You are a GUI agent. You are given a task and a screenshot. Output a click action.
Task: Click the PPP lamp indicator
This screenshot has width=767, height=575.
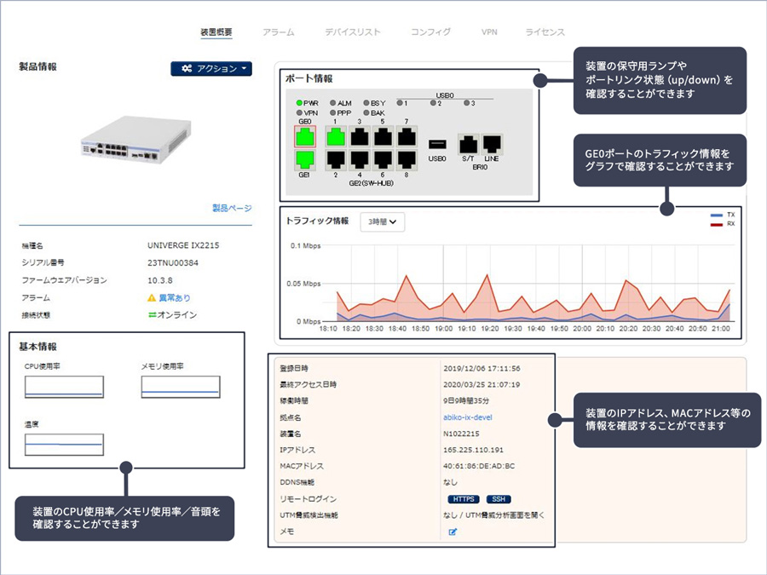coord(332,113)
